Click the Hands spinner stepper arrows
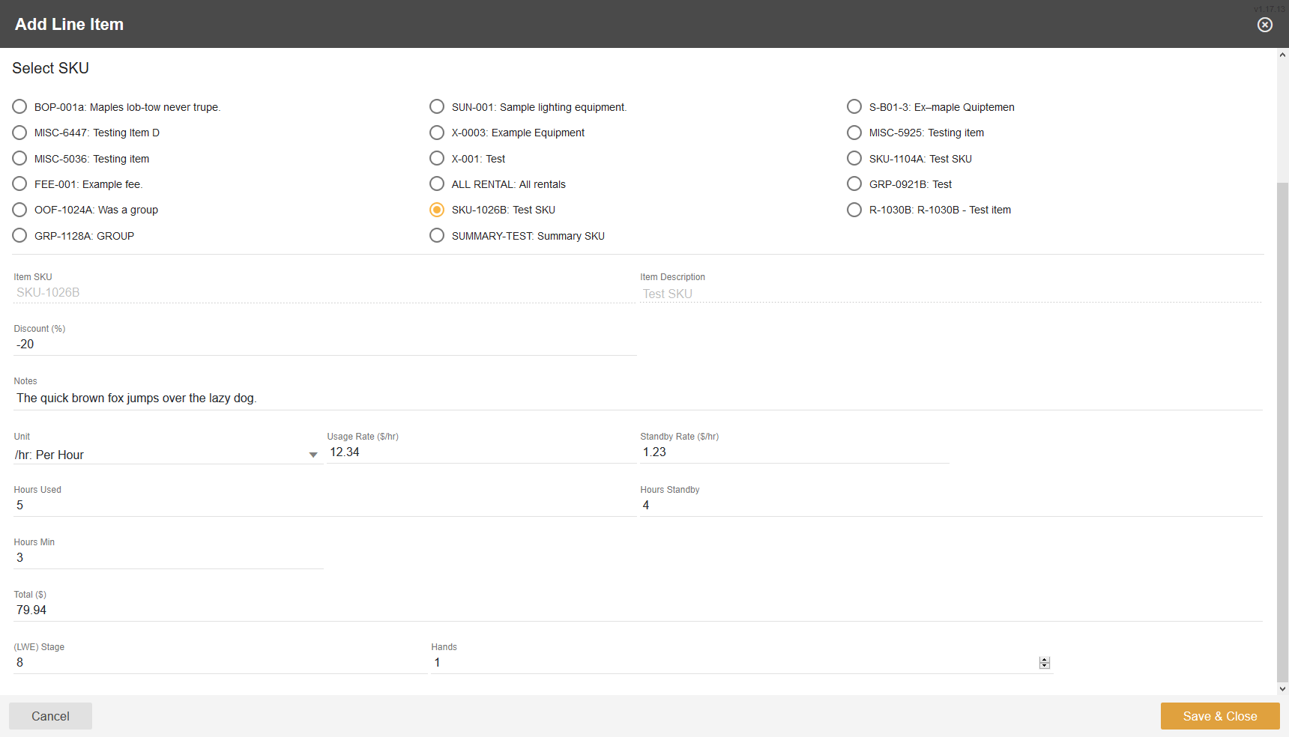 coord(1044,663)
